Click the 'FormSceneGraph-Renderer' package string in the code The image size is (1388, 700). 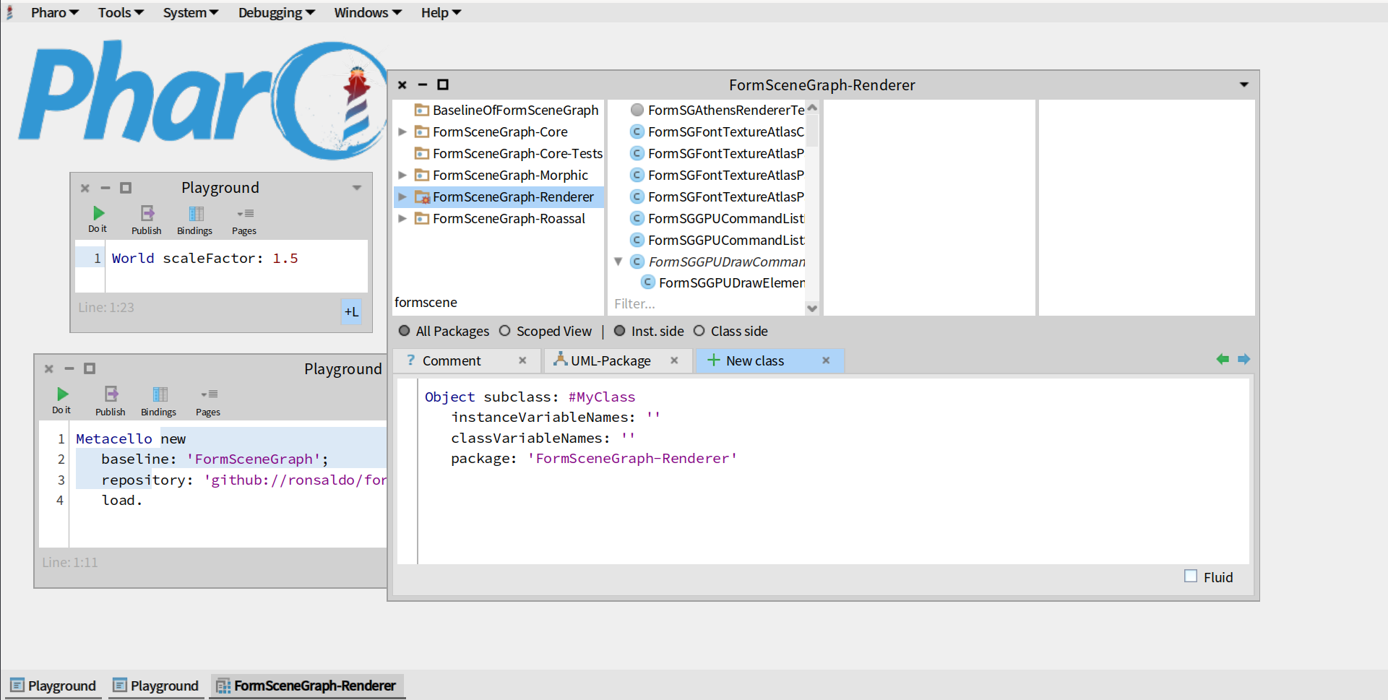[x=632, y=458]
